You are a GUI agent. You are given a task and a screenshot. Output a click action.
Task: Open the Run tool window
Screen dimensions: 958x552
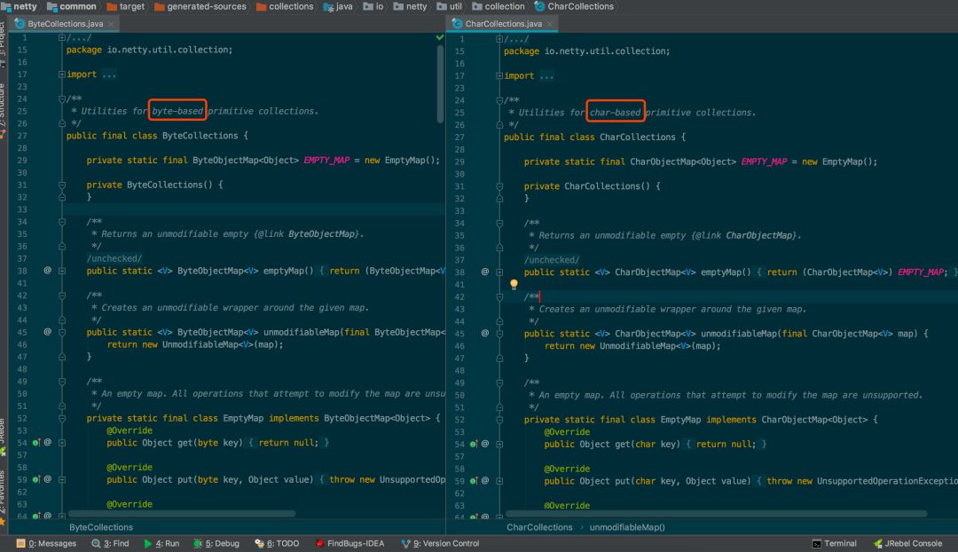click(161, 543)
